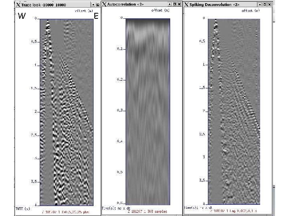Open the Autocorrelation window's X menu icon
The height and width of the screenshot is (216, 289).
coord(104,4)
